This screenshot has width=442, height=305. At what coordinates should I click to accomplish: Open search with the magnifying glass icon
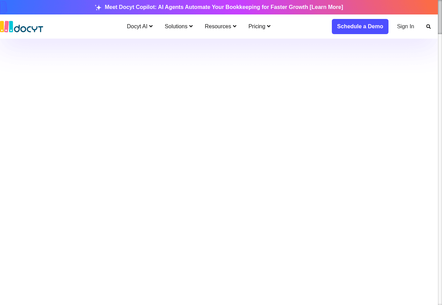[428, 27]
